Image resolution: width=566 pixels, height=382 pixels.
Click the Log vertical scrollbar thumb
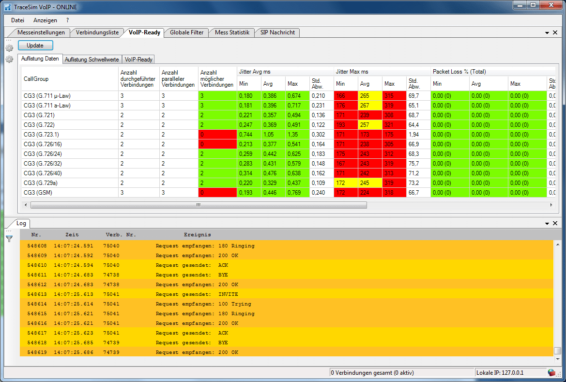558,351
